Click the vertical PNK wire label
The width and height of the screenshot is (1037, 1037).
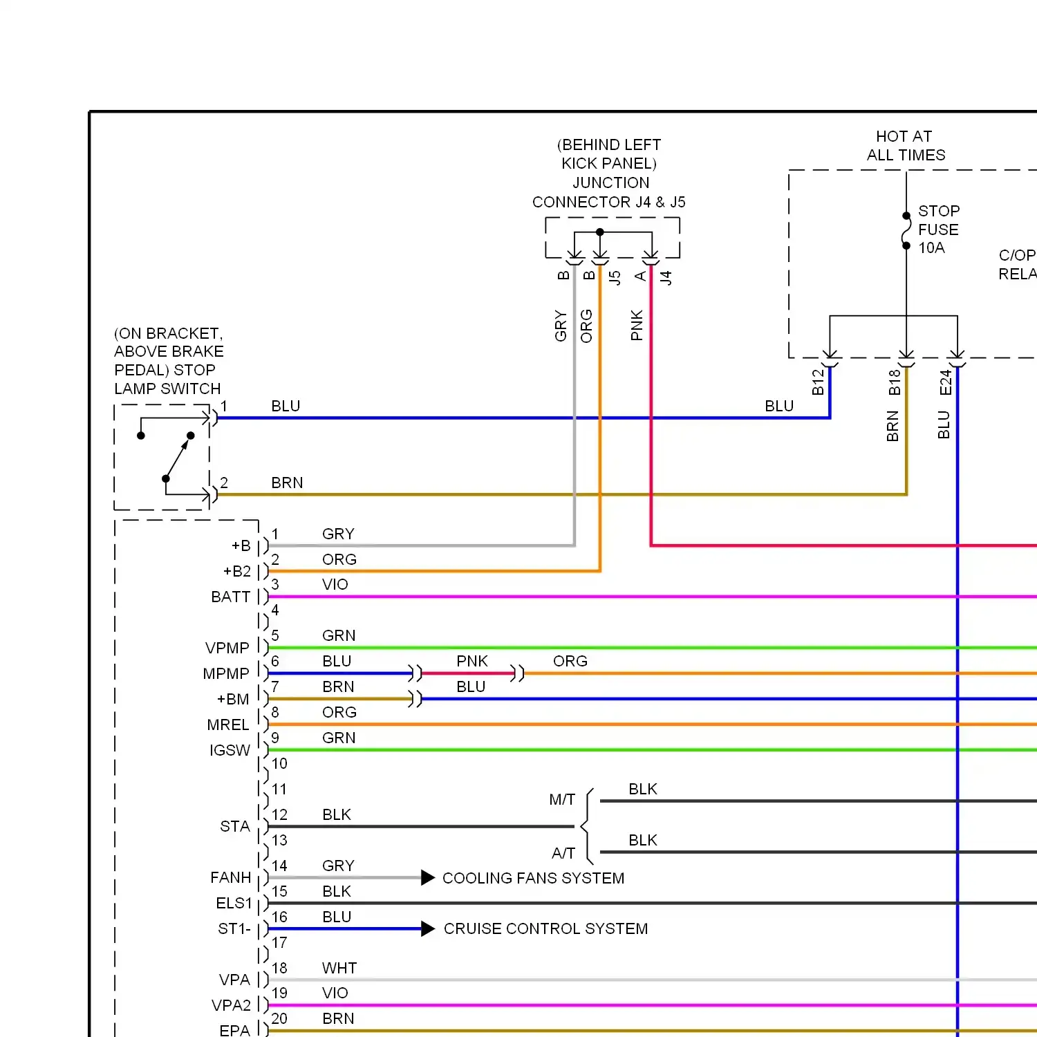pos(637,325)
